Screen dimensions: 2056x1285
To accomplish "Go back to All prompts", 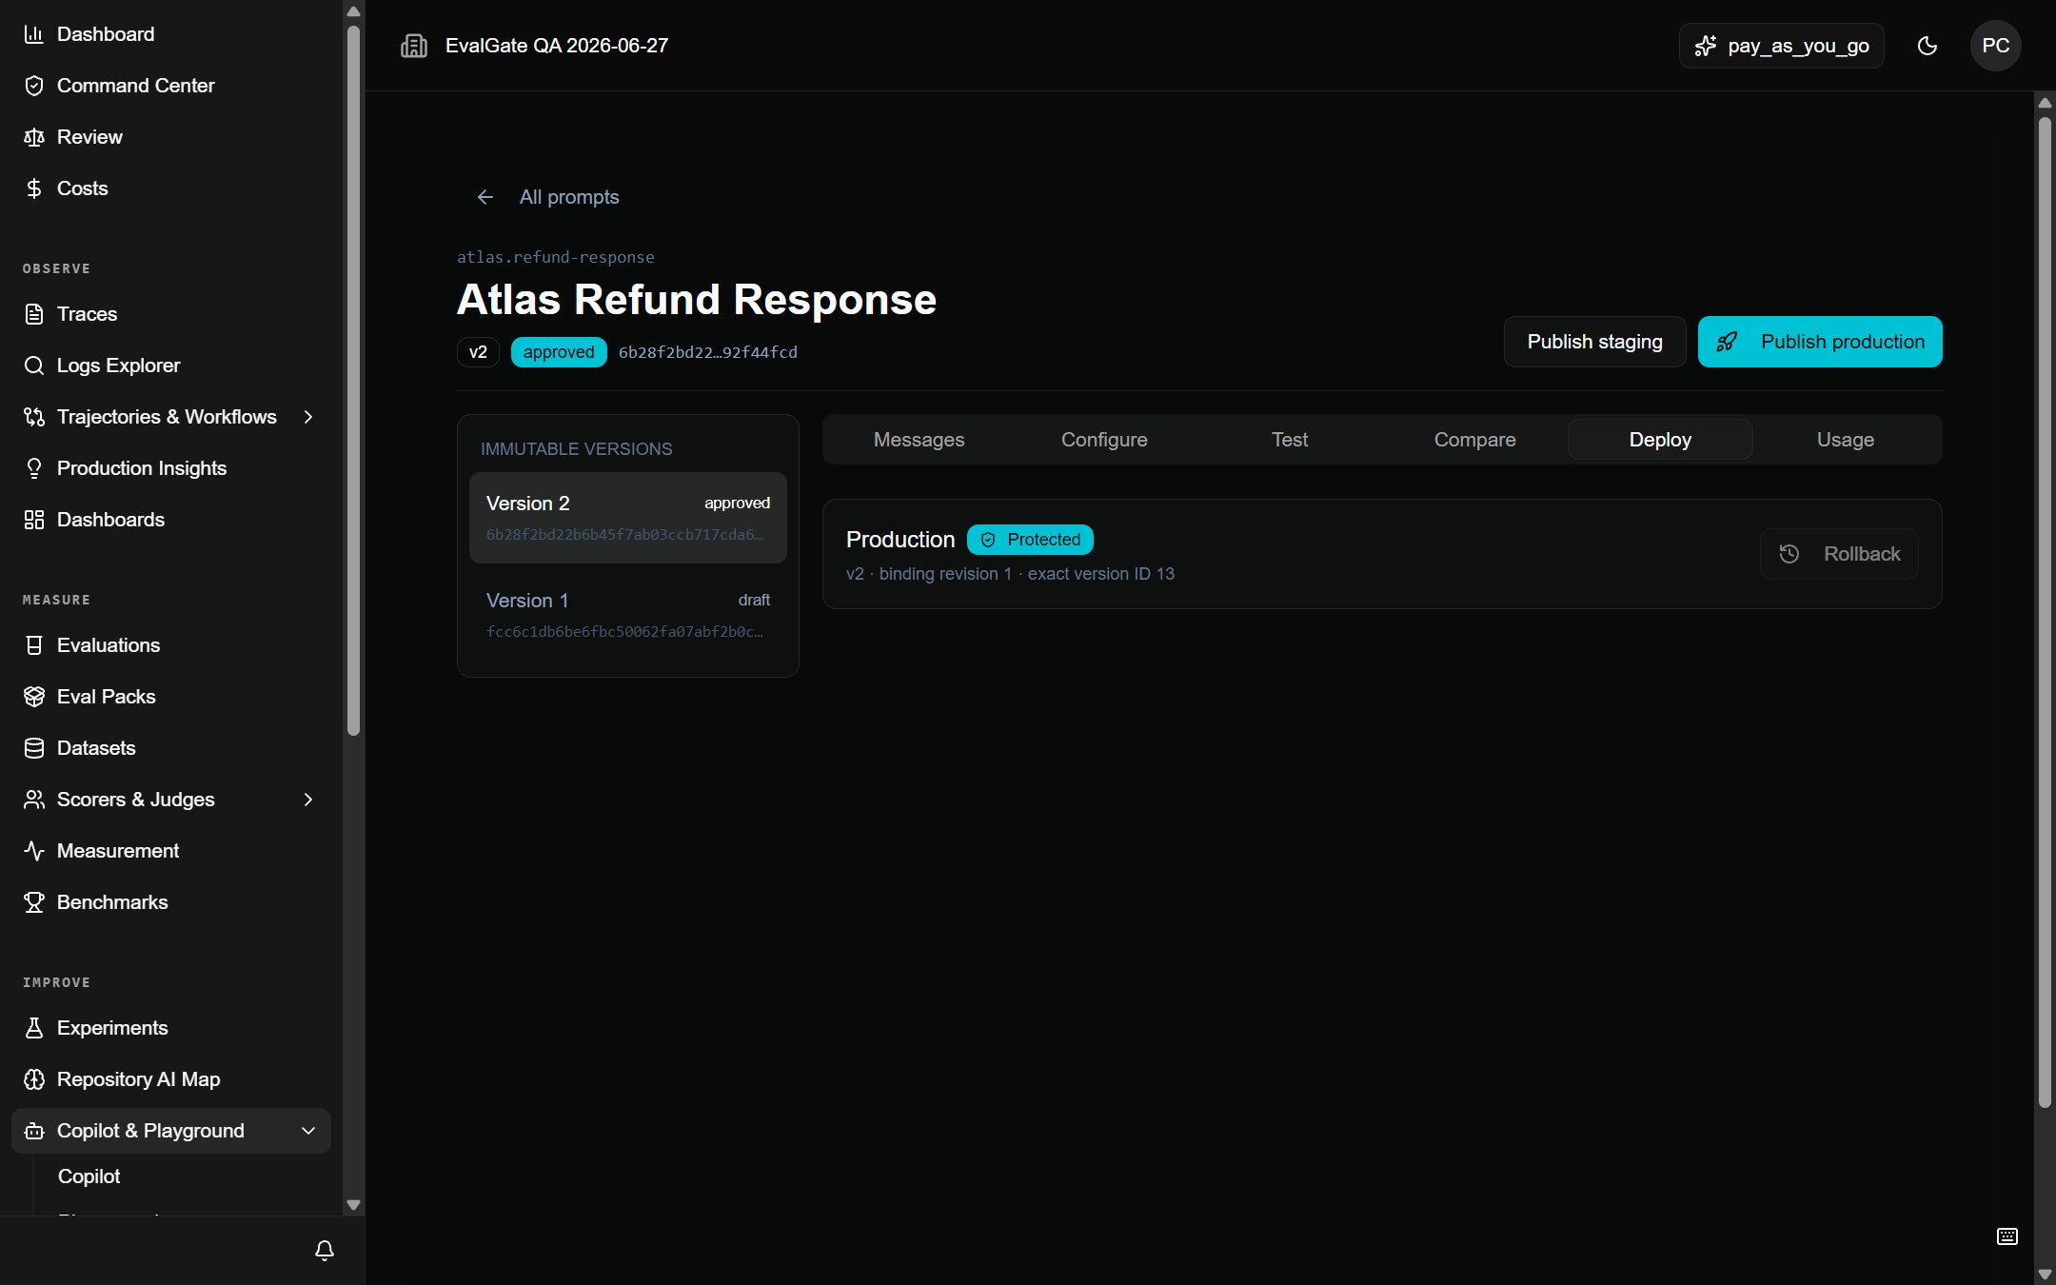I will click(569, 197).
